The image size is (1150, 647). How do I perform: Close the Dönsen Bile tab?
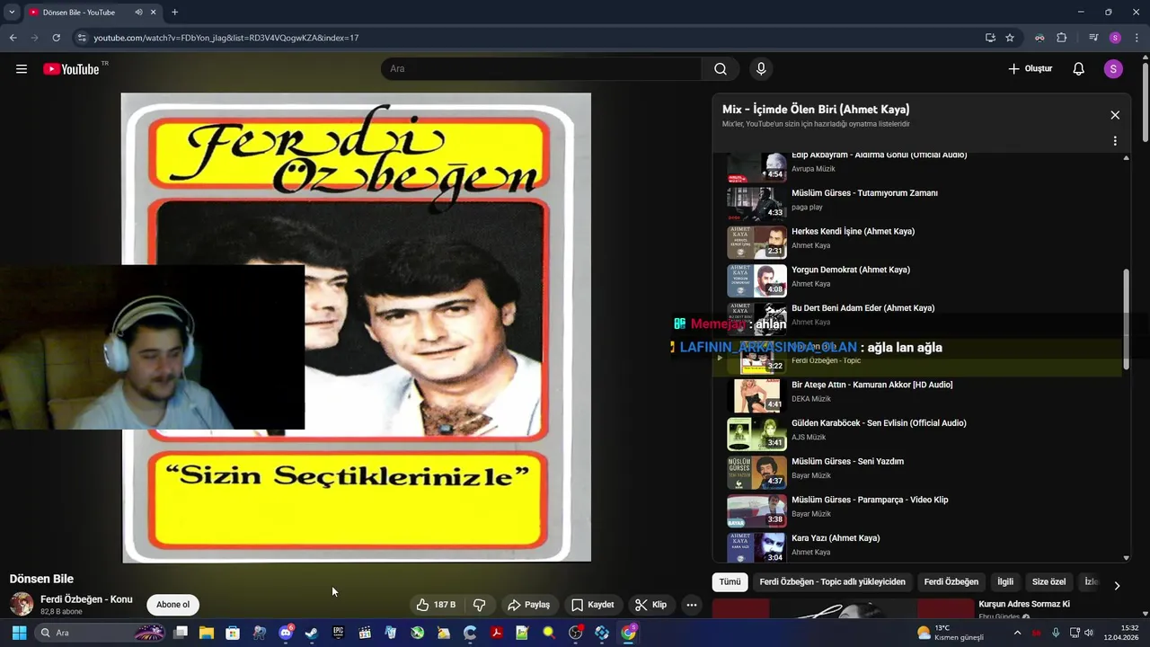[154, 13]
